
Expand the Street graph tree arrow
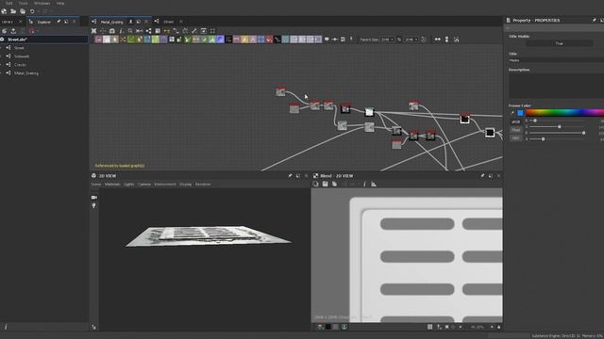tap(1, 48)
